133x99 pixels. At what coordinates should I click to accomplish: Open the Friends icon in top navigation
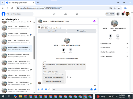65,14
